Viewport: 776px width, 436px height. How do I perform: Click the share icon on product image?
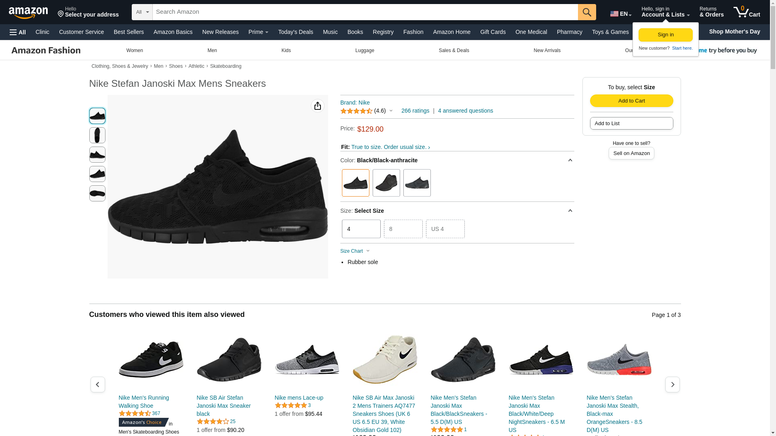pos(317,106)
